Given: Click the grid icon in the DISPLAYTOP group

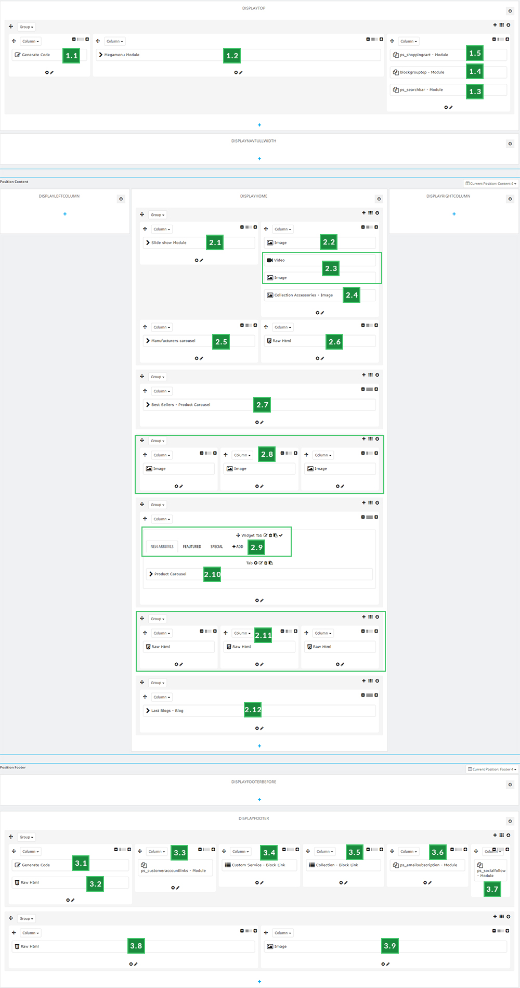Looking at the screenshot, I should (501, 25).
